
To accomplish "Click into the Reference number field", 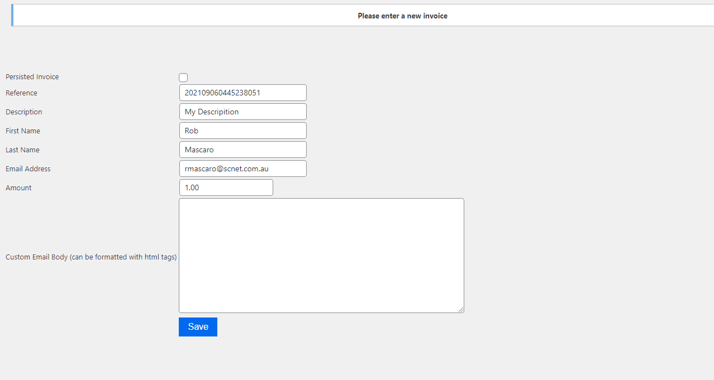I will tap(242, 93).
